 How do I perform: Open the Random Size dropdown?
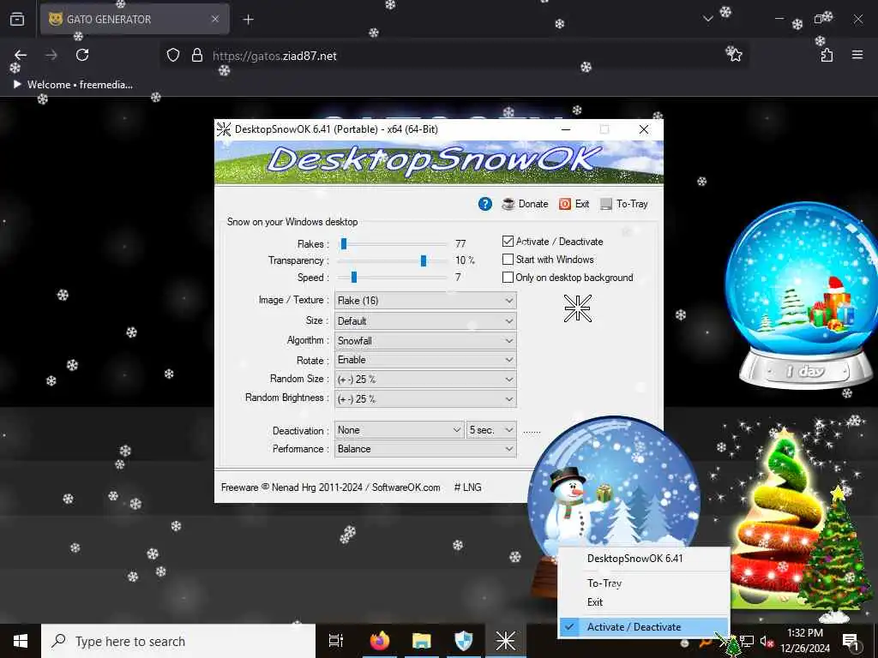(x=425, y=380)
